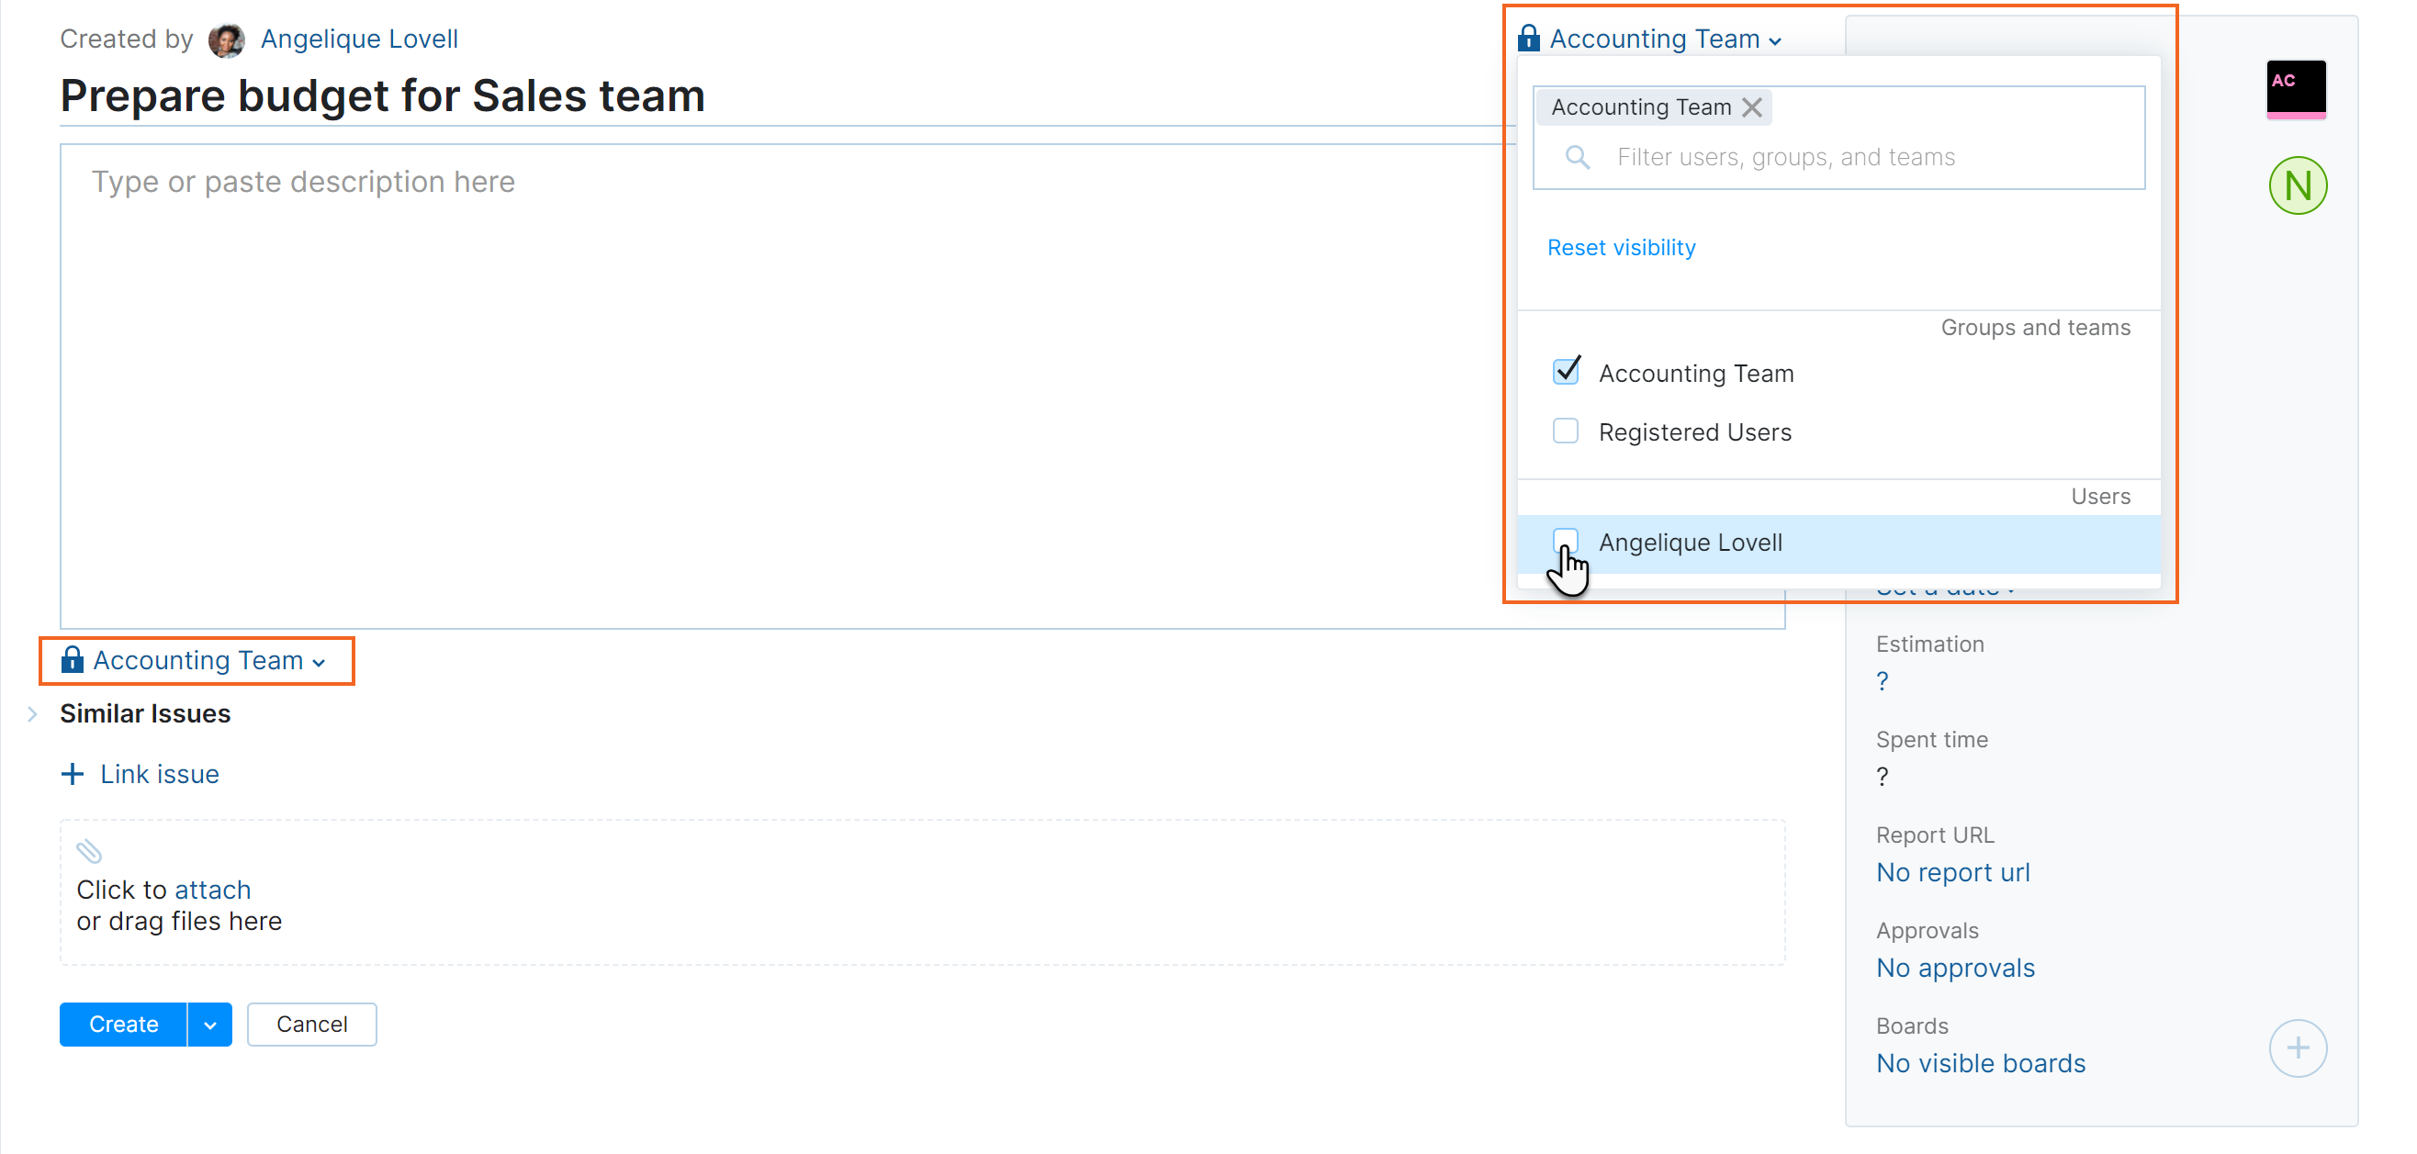
Task: Uncheck the Accounting Team checkbox
Action: point(1565,373)
